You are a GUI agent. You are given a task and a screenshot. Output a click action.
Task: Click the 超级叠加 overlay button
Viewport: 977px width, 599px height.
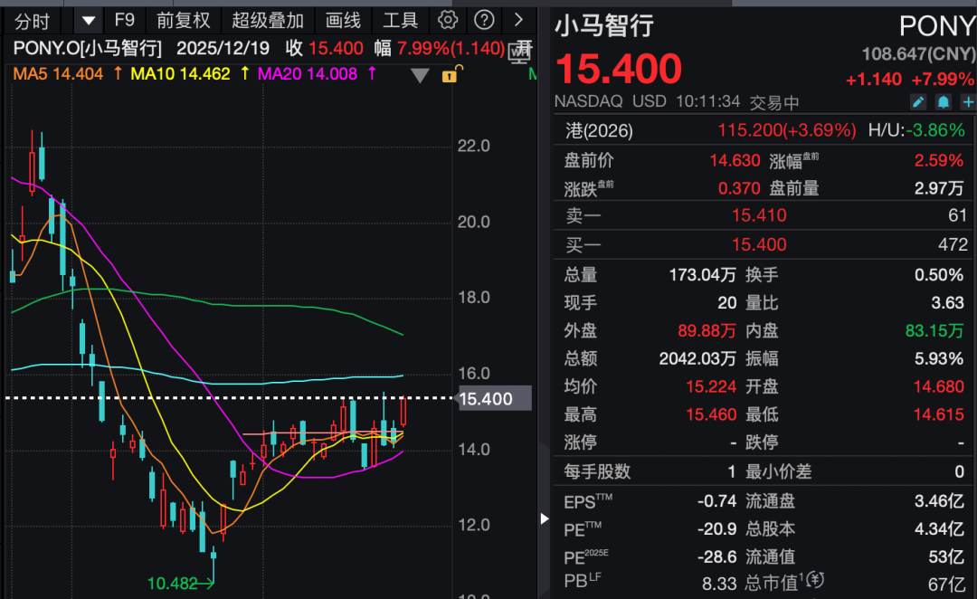267,20
